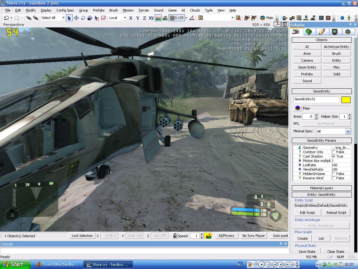Click the Reload Script button
358x269 pixels.
coord(336,213)
